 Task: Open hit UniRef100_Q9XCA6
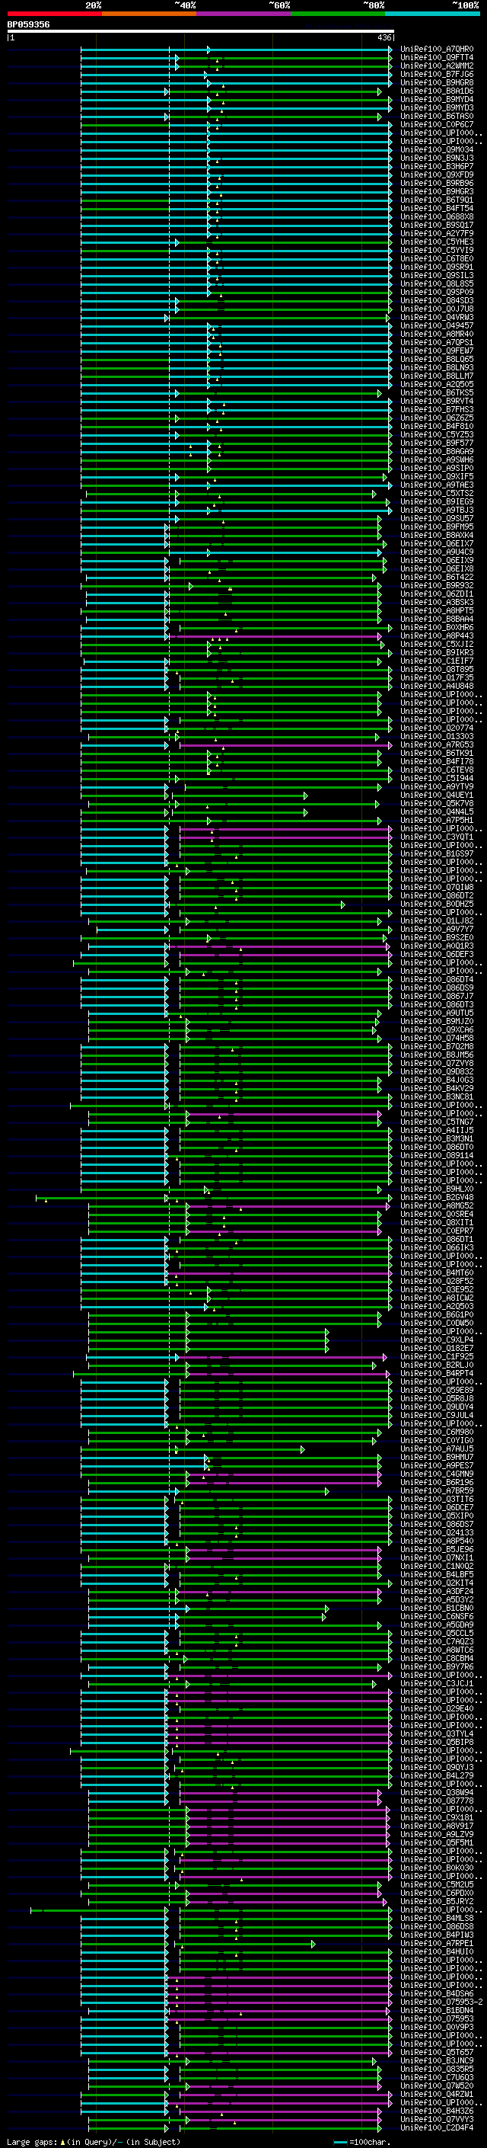click(436, 1030)
